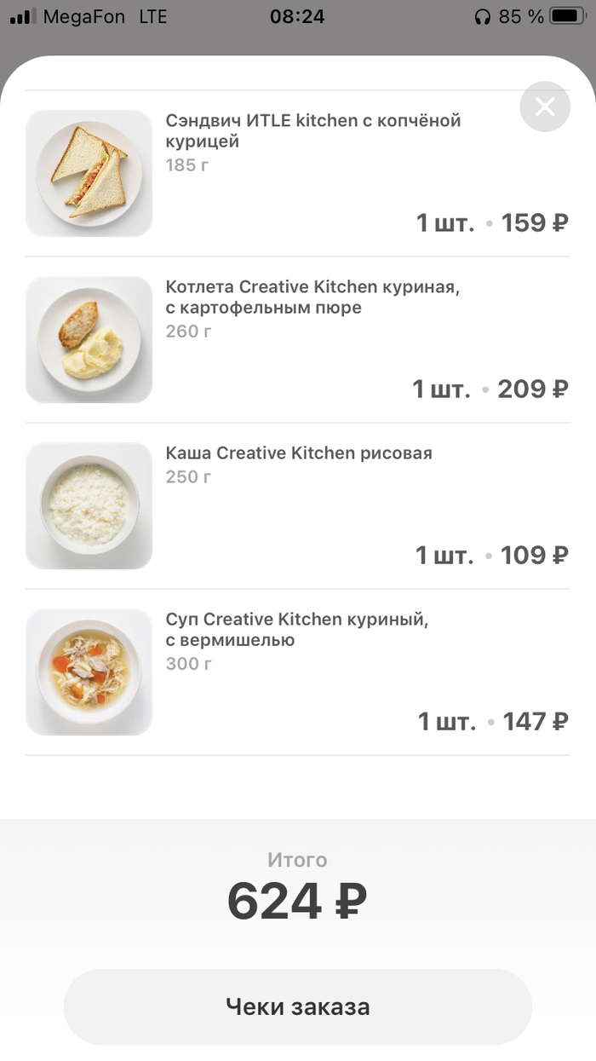The image size is (596, 1061).
Task: Tap the headphones icon in status bar
Action: point(483,16)
